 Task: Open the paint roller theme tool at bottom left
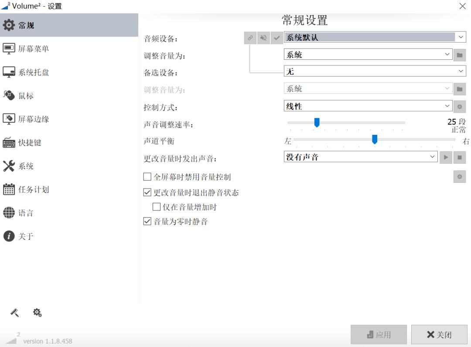tap(14, 313)
